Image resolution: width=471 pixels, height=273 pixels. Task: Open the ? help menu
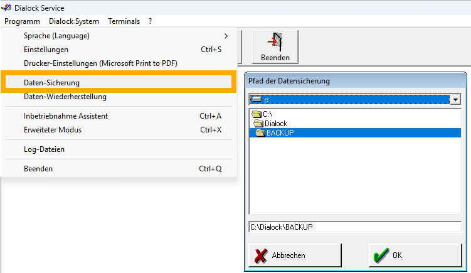pos(151,21)
